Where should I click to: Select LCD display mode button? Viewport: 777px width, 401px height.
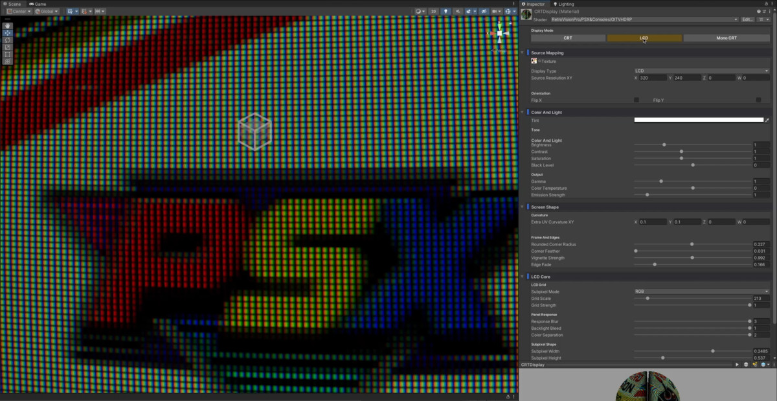click(644, 38)
